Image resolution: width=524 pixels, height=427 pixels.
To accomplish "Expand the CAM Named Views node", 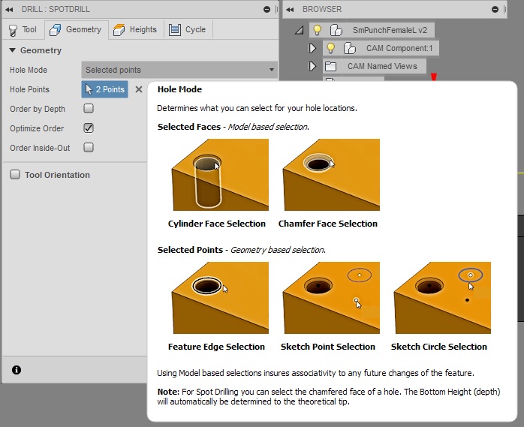I will click(x=312, y=66).
